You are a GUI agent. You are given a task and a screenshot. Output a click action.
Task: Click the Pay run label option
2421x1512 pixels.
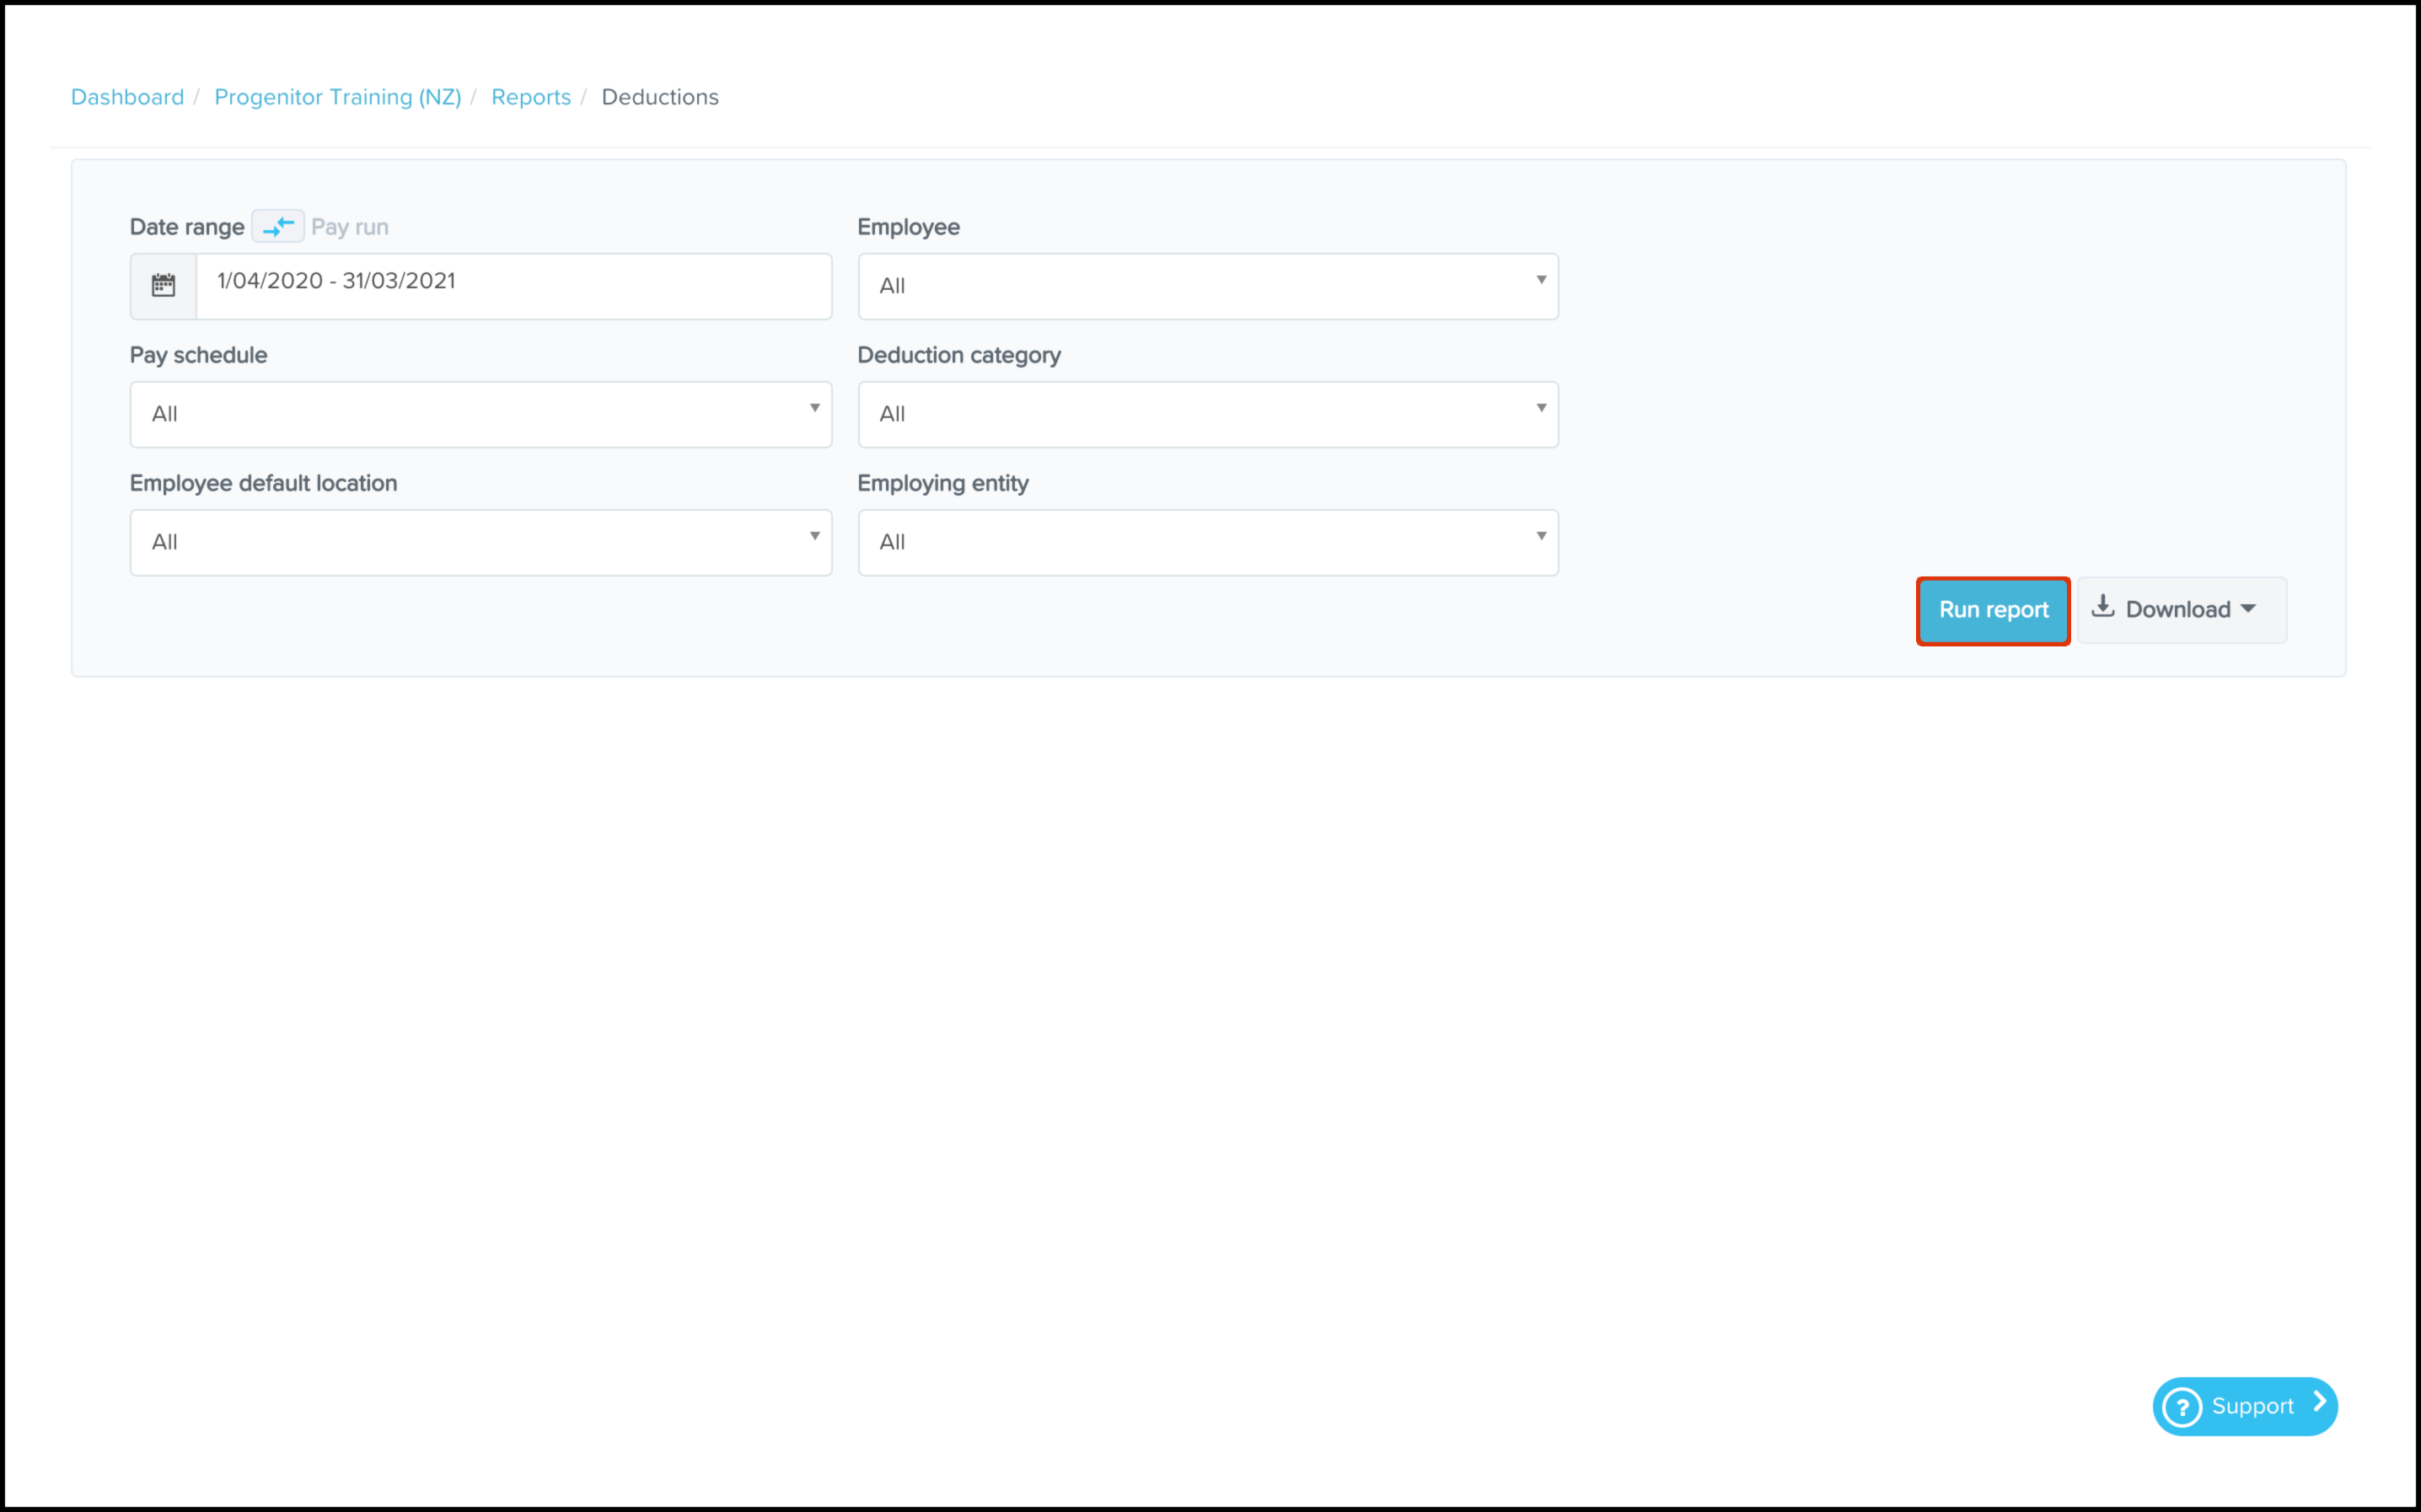[x=349, y=227]
